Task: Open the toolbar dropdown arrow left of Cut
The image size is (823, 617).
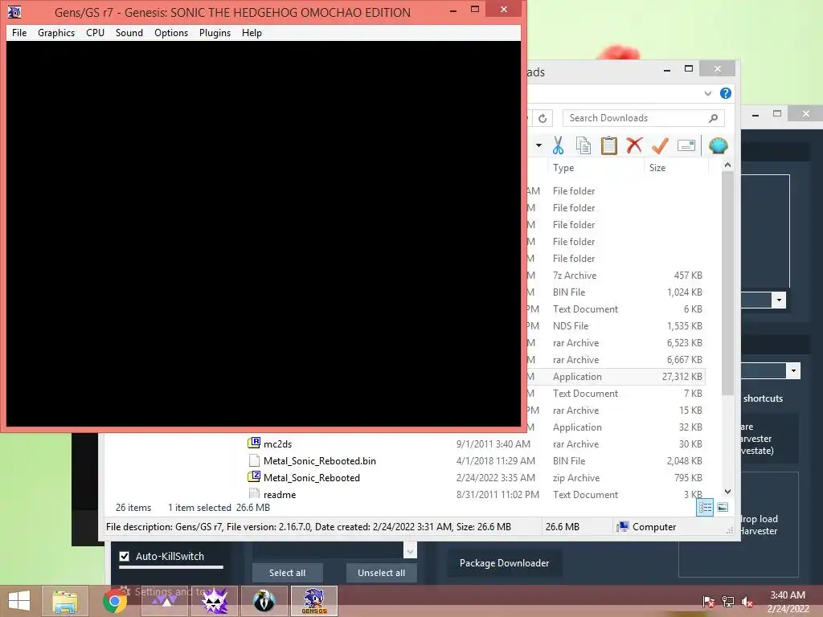Action: [538, 145]
